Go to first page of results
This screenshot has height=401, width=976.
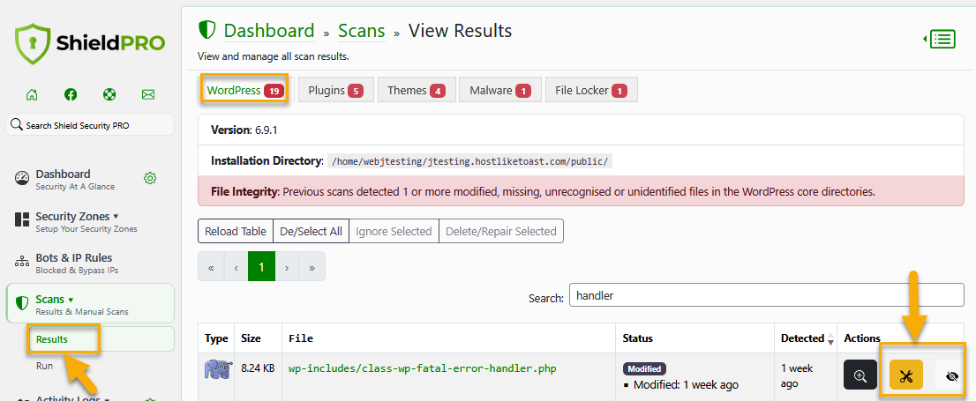tap(211, 267)
